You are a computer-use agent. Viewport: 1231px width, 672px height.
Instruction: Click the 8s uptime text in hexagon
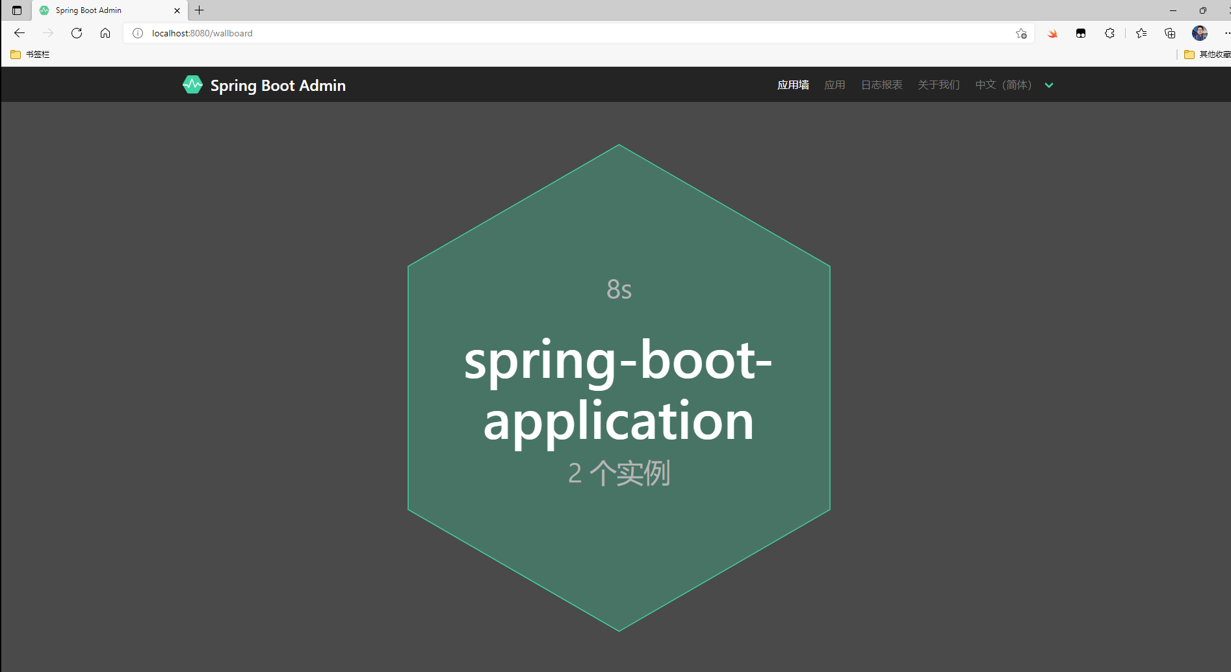(619, 290)
